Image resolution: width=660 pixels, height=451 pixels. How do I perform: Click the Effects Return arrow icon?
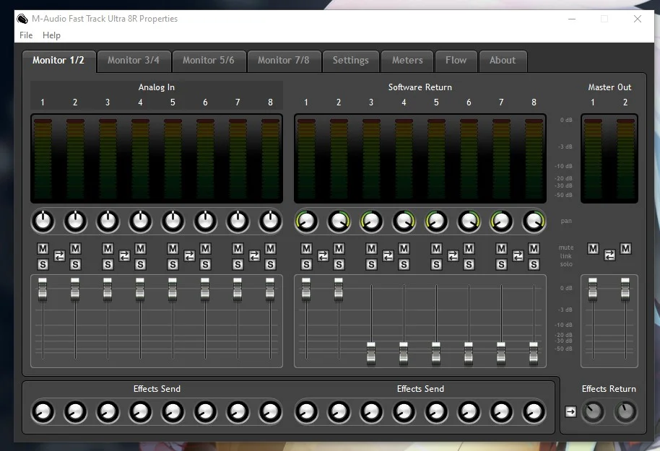click(x=570, y=412)
